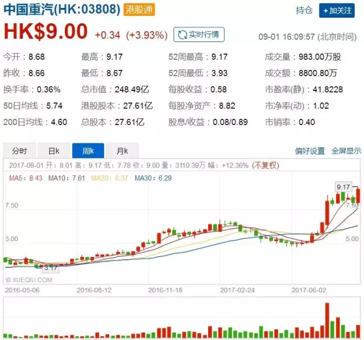
Task: Click the 2017-06-02 date axis label
Action: pos(309,291)
